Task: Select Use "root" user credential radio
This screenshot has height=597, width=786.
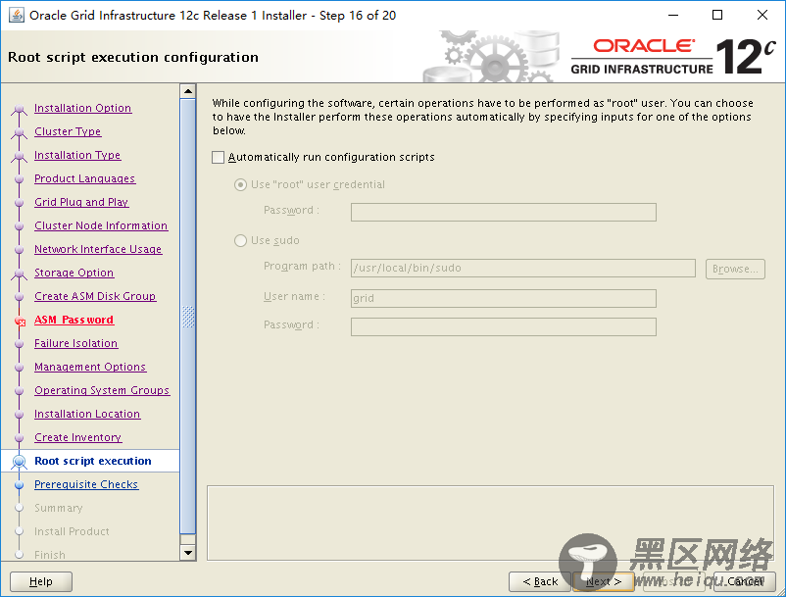Action: coord(241,185)
